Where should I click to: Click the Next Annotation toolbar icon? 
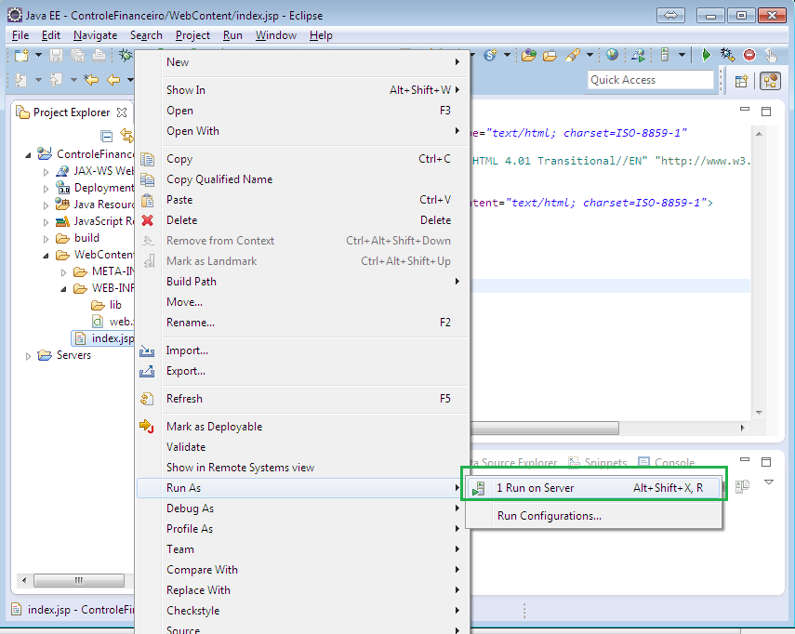pyautogui.click(x=20, y=80)
